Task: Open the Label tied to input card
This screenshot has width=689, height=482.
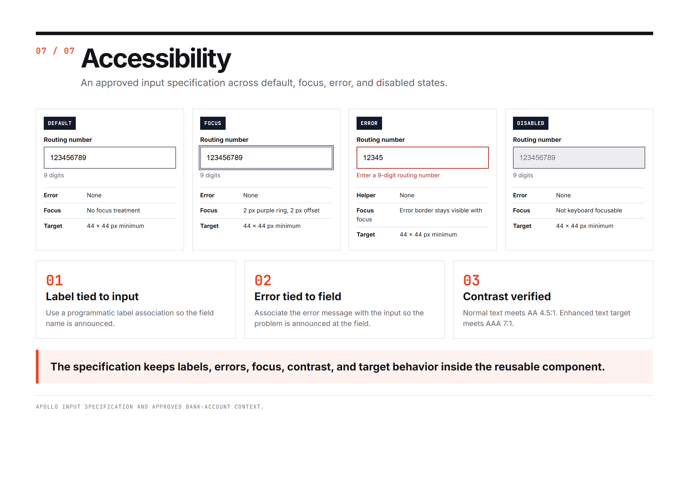Action: (136, 300)
